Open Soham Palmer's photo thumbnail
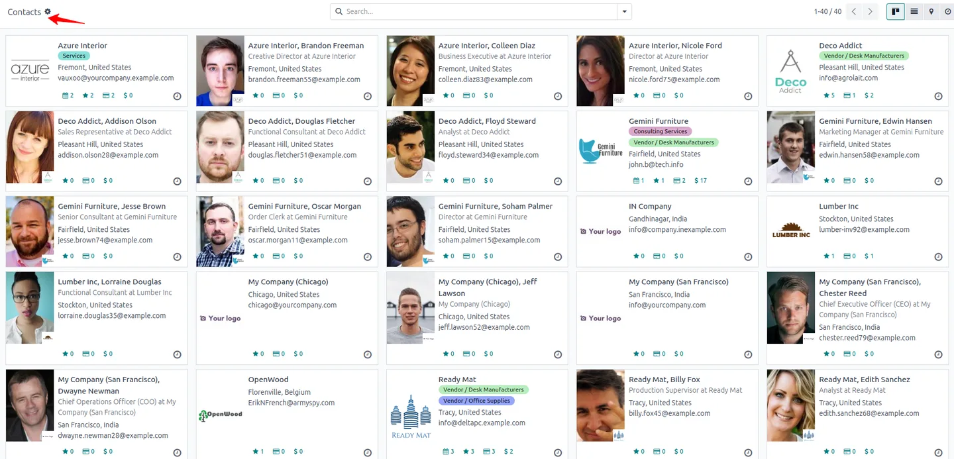 410,231
